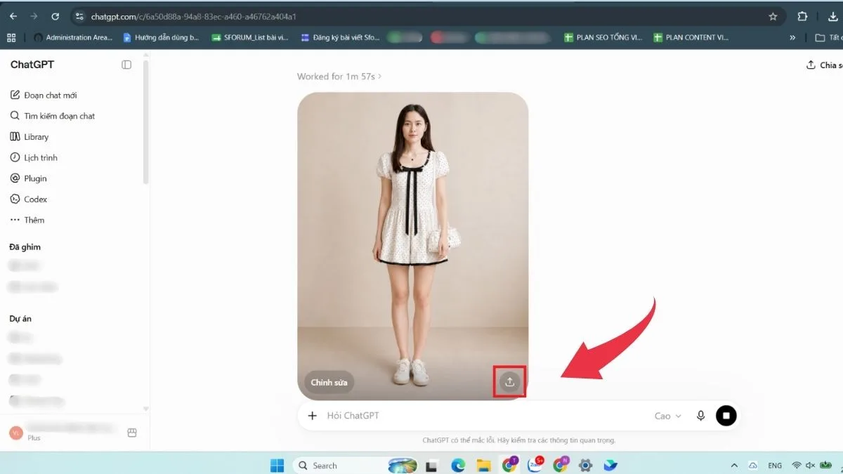Open the Windows Start menu
This screenshot has width=843, height=474.
(277, 465)
